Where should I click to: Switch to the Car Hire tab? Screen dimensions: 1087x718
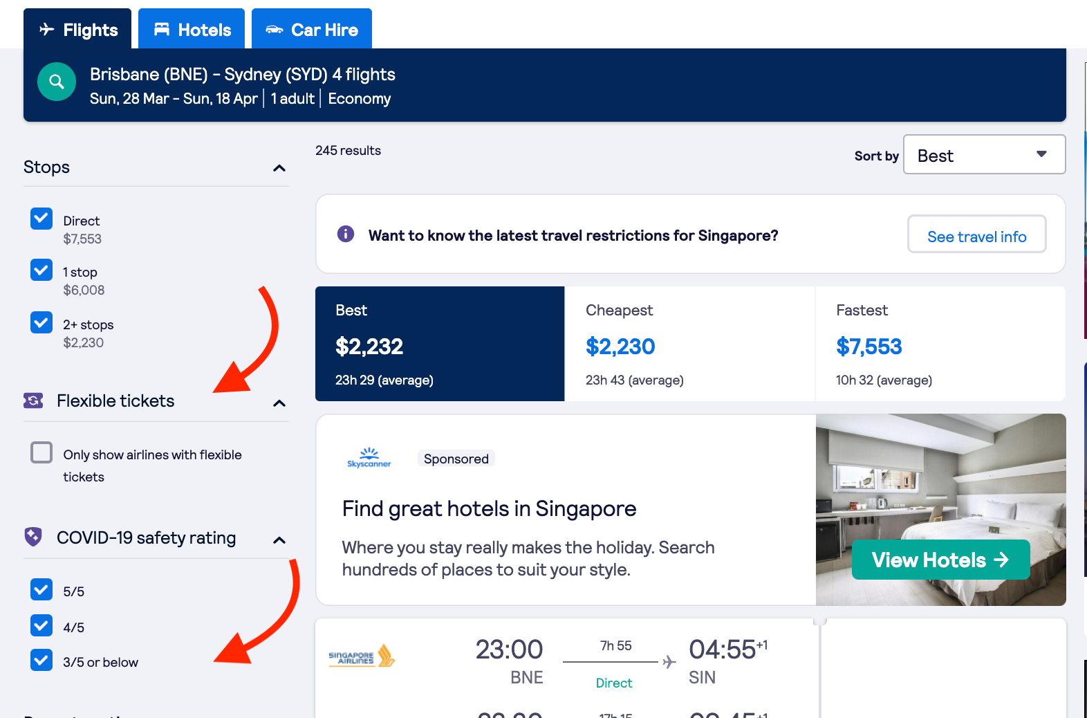312,29
